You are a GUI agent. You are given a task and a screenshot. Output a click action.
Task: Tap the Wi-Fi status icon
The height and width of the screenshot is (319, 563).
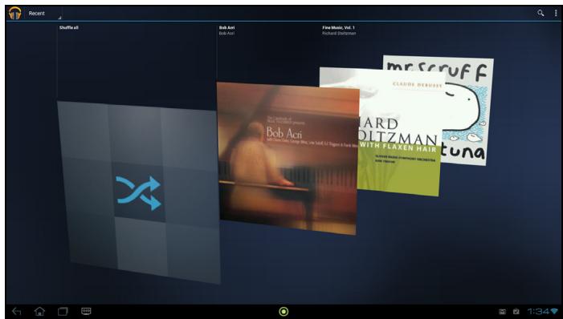(x=554, y=312)
